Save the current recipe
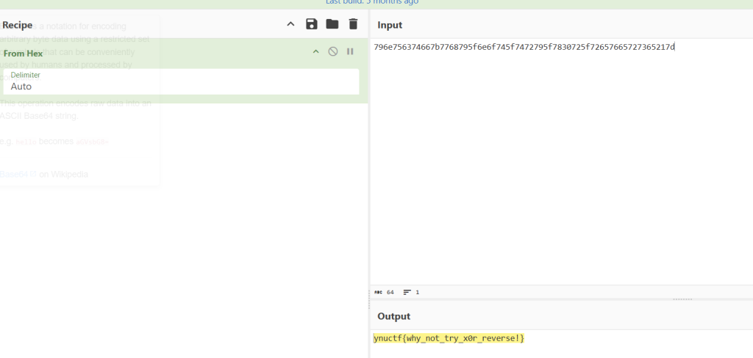Screen dimensions: 753x358 (x=312, y=24)
